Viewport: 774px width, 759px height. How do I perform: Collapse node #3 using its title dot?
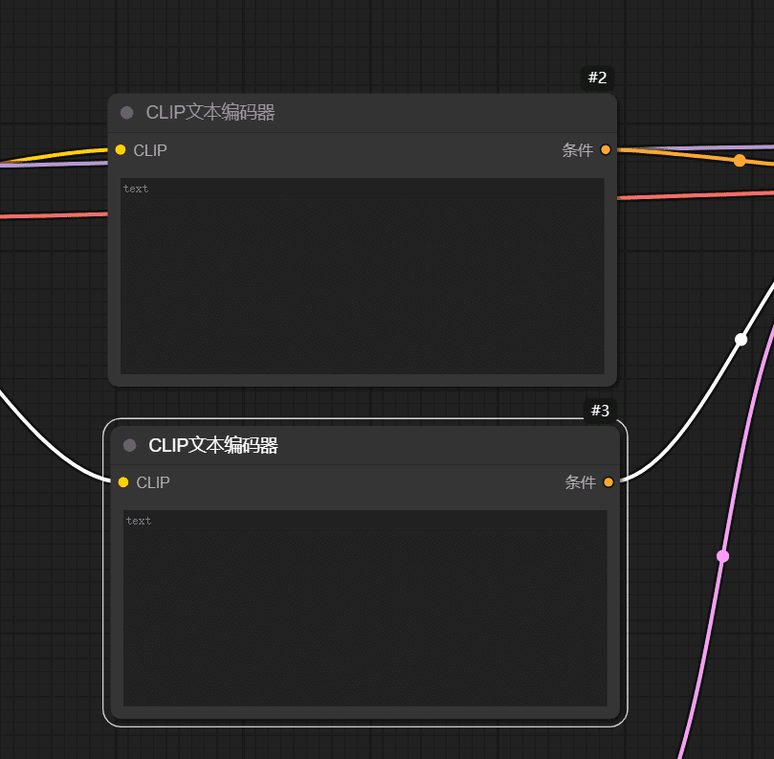tap(130, 445)
